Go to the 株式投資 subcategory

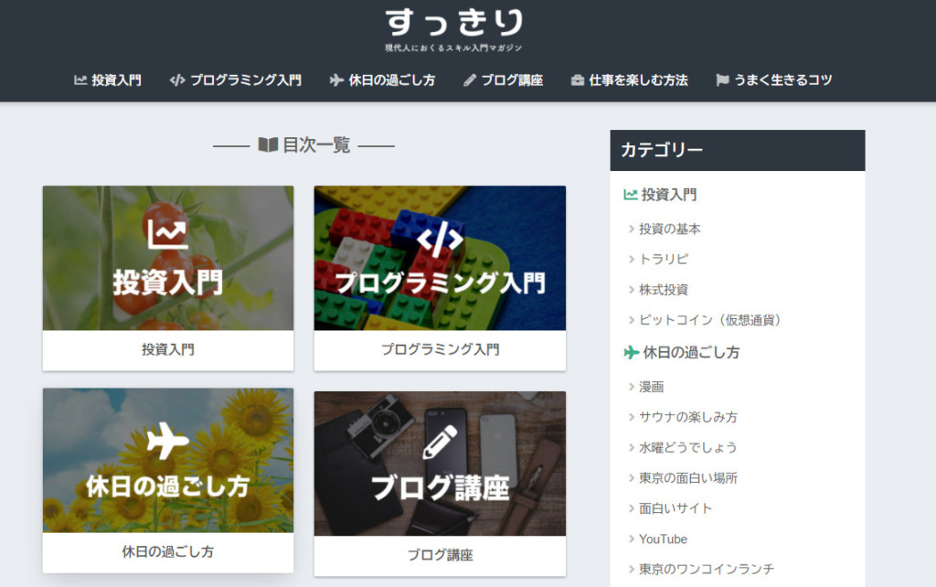[x=664, y=290]
